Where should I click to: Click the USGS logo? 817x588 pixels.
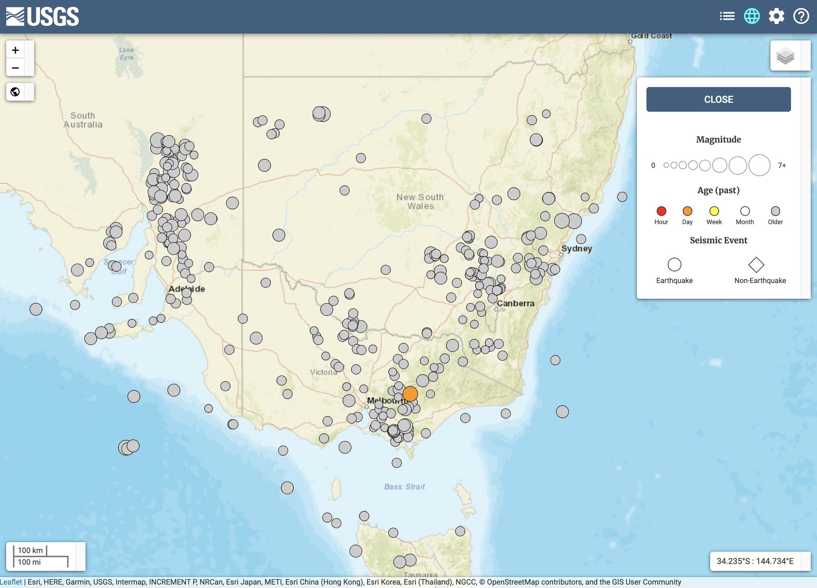[43, 16]
